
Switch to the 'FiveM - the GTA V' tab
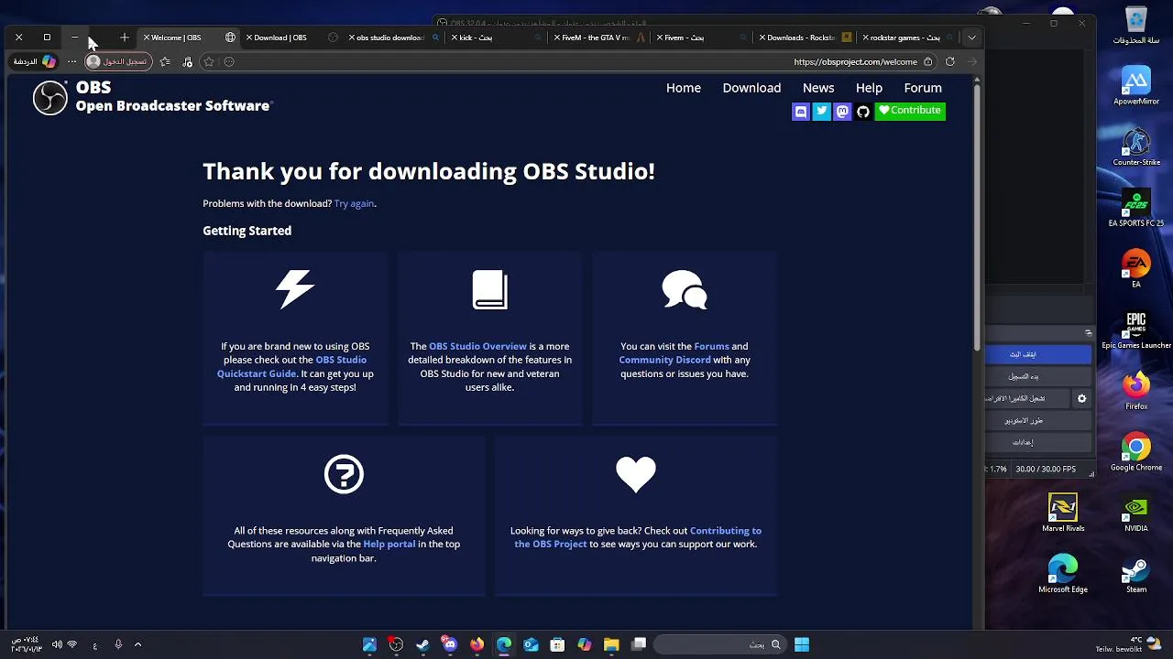[x=600, y=38]
